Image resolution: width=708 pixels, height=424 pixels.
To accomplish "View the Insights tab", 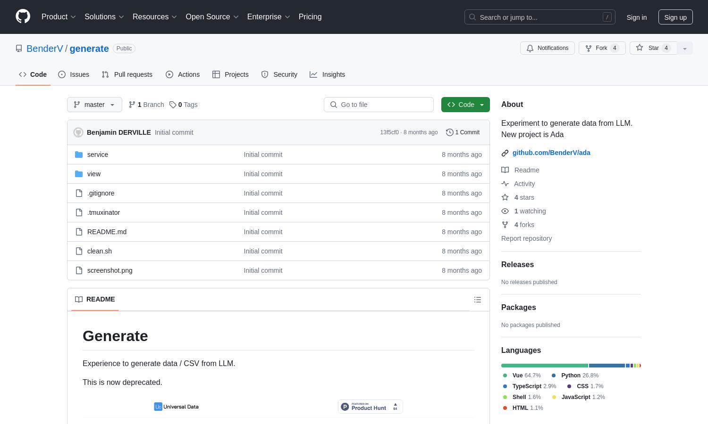I will tap(327, 74).
